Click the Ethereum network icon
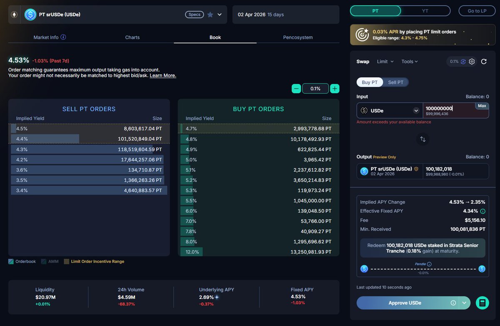This screenshot has width=500, height=326. coord(14,15)
